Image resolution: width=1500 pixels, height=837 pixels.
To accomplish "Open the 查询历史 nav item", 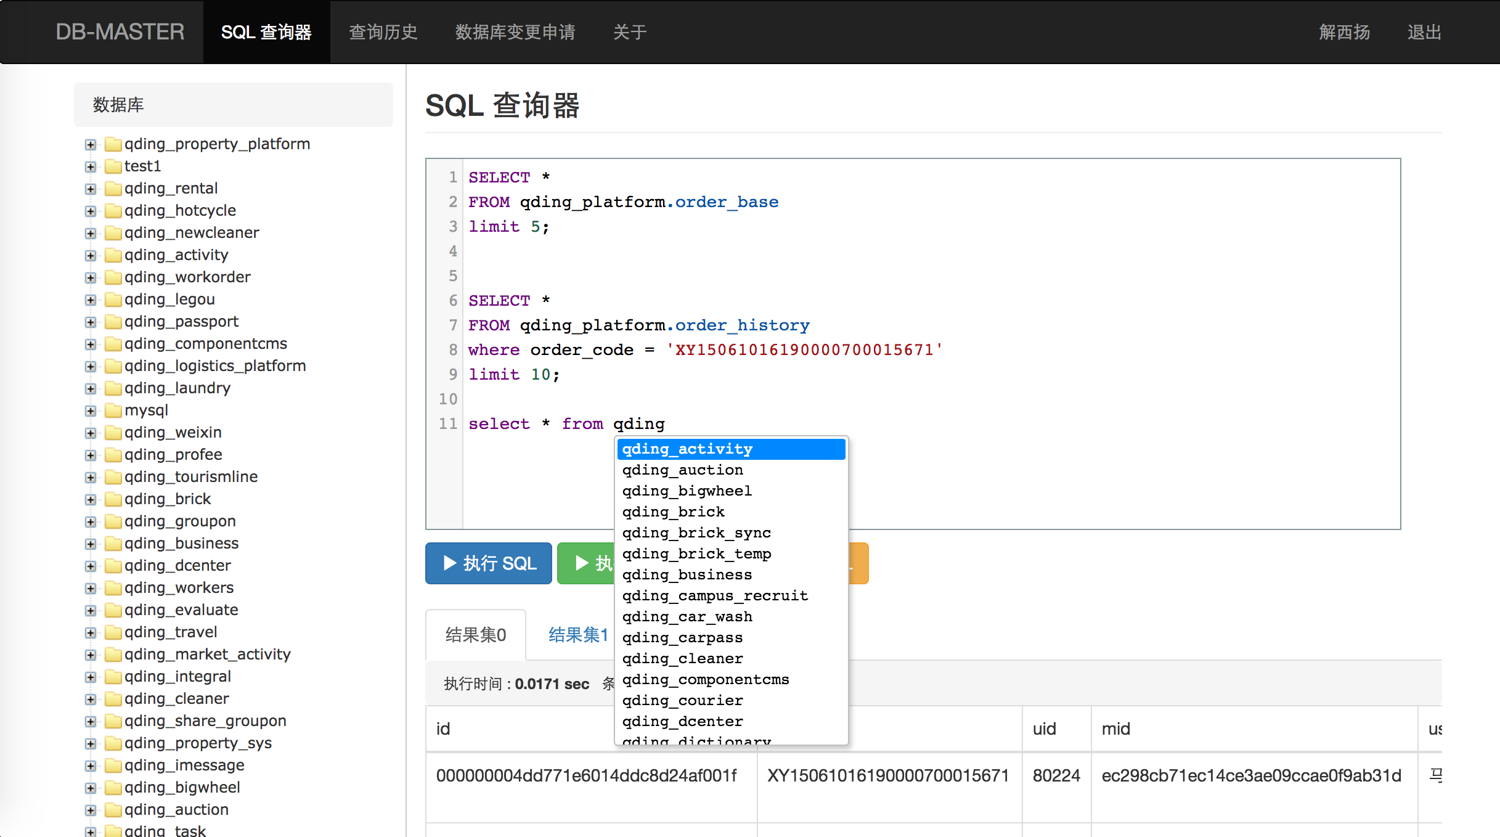I will [383, 32].
